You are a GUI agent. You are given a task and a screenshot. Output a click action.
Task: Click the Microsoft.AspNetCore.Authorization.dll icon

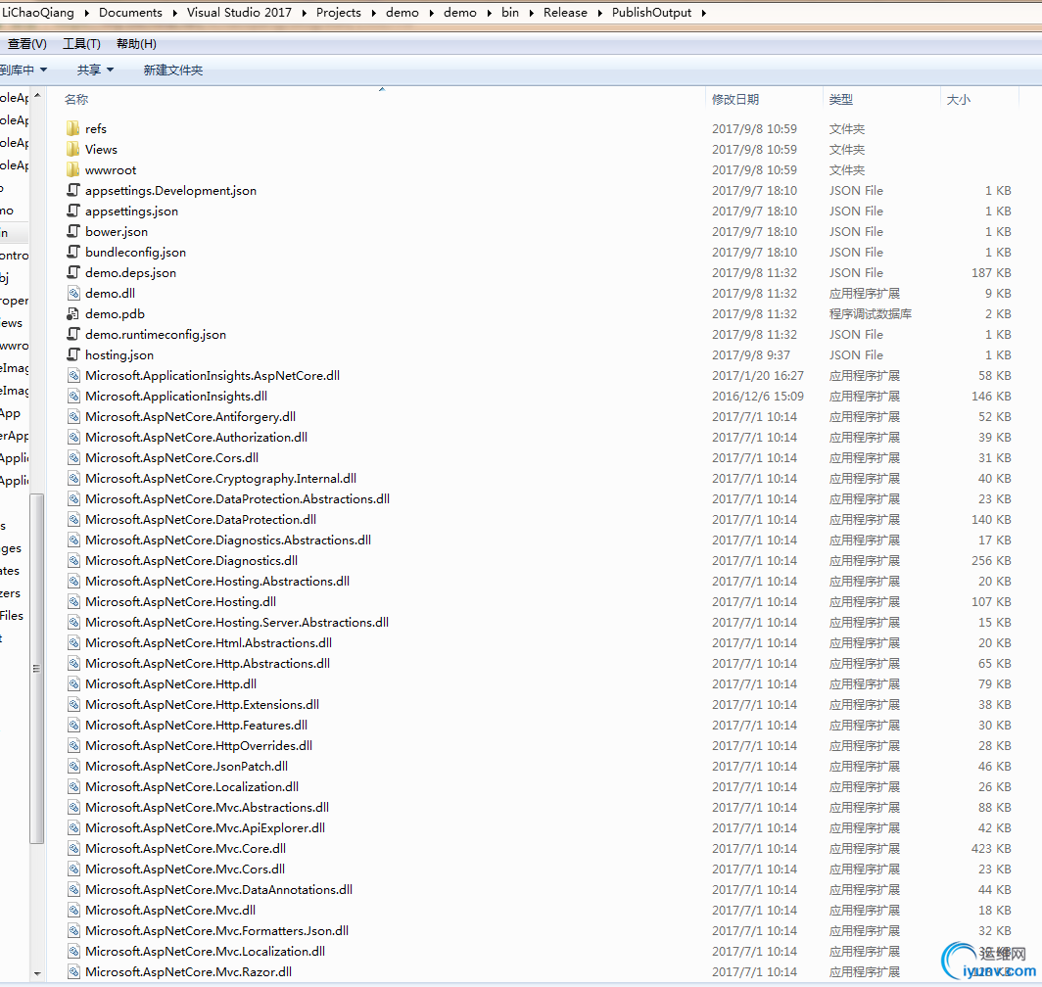[x=73, y=438]
